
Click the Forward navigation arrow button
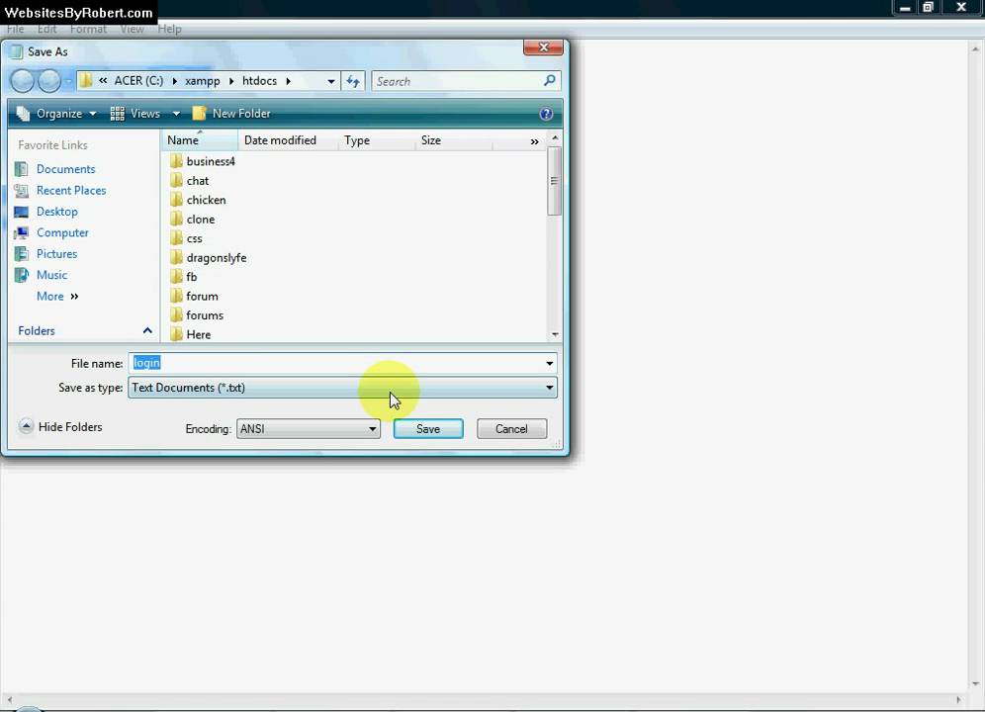click(49, 80)
